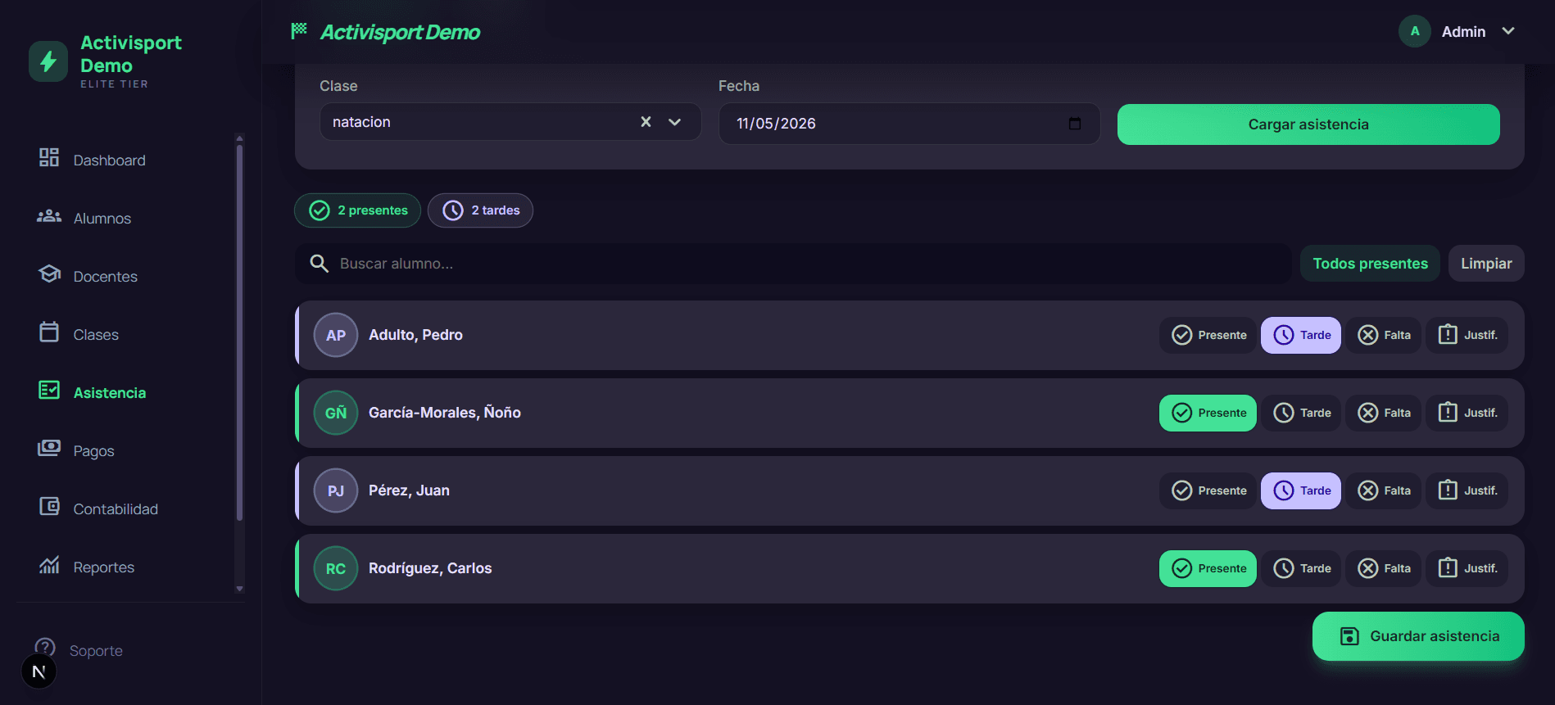Toggle Tarde for Adulto, Pedro
Screen dimensions: 1555x705
click(x=1301, y=335)
